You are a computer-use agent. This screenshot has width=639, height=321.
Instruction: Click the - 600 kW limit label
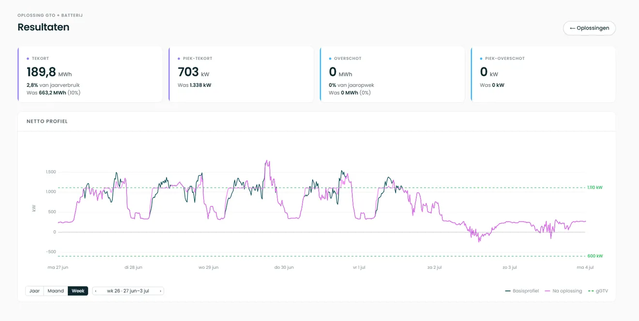[x=594, y=256]
